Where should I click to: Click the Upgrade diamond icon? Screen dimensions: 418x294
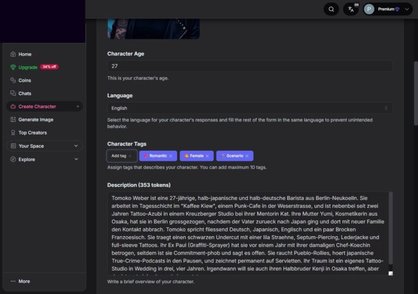(14, 68)
